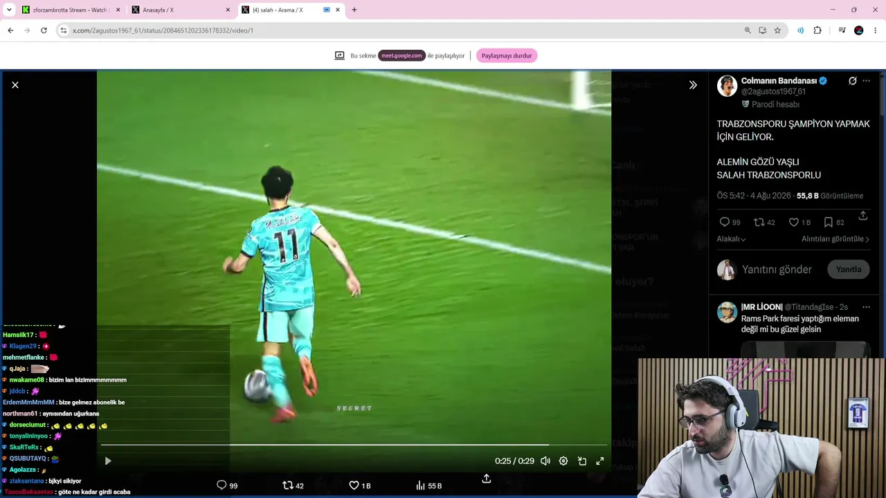Collapse the tweet sidebar with the double-arrow icon
Screen dimensions: 886x498
(x=693, y=85)
